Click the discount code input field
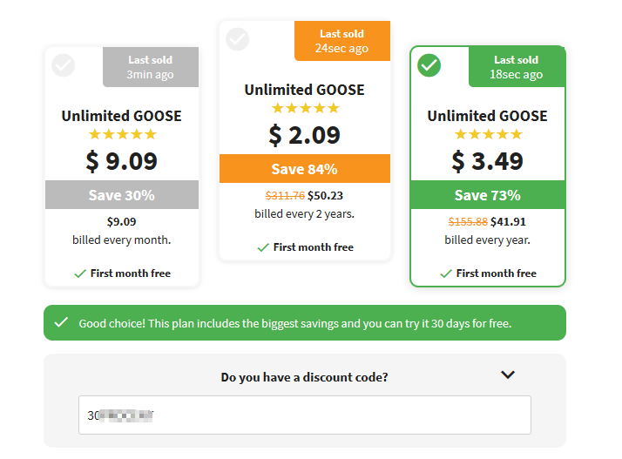The height and width of the screenshot is (459, 622). coord(305,415)
